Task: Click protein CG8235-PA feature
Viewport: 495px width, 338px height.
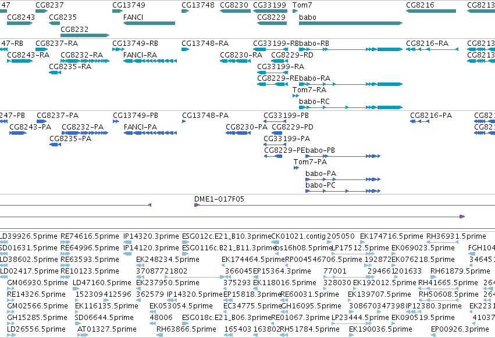Action: click(55, 145)
